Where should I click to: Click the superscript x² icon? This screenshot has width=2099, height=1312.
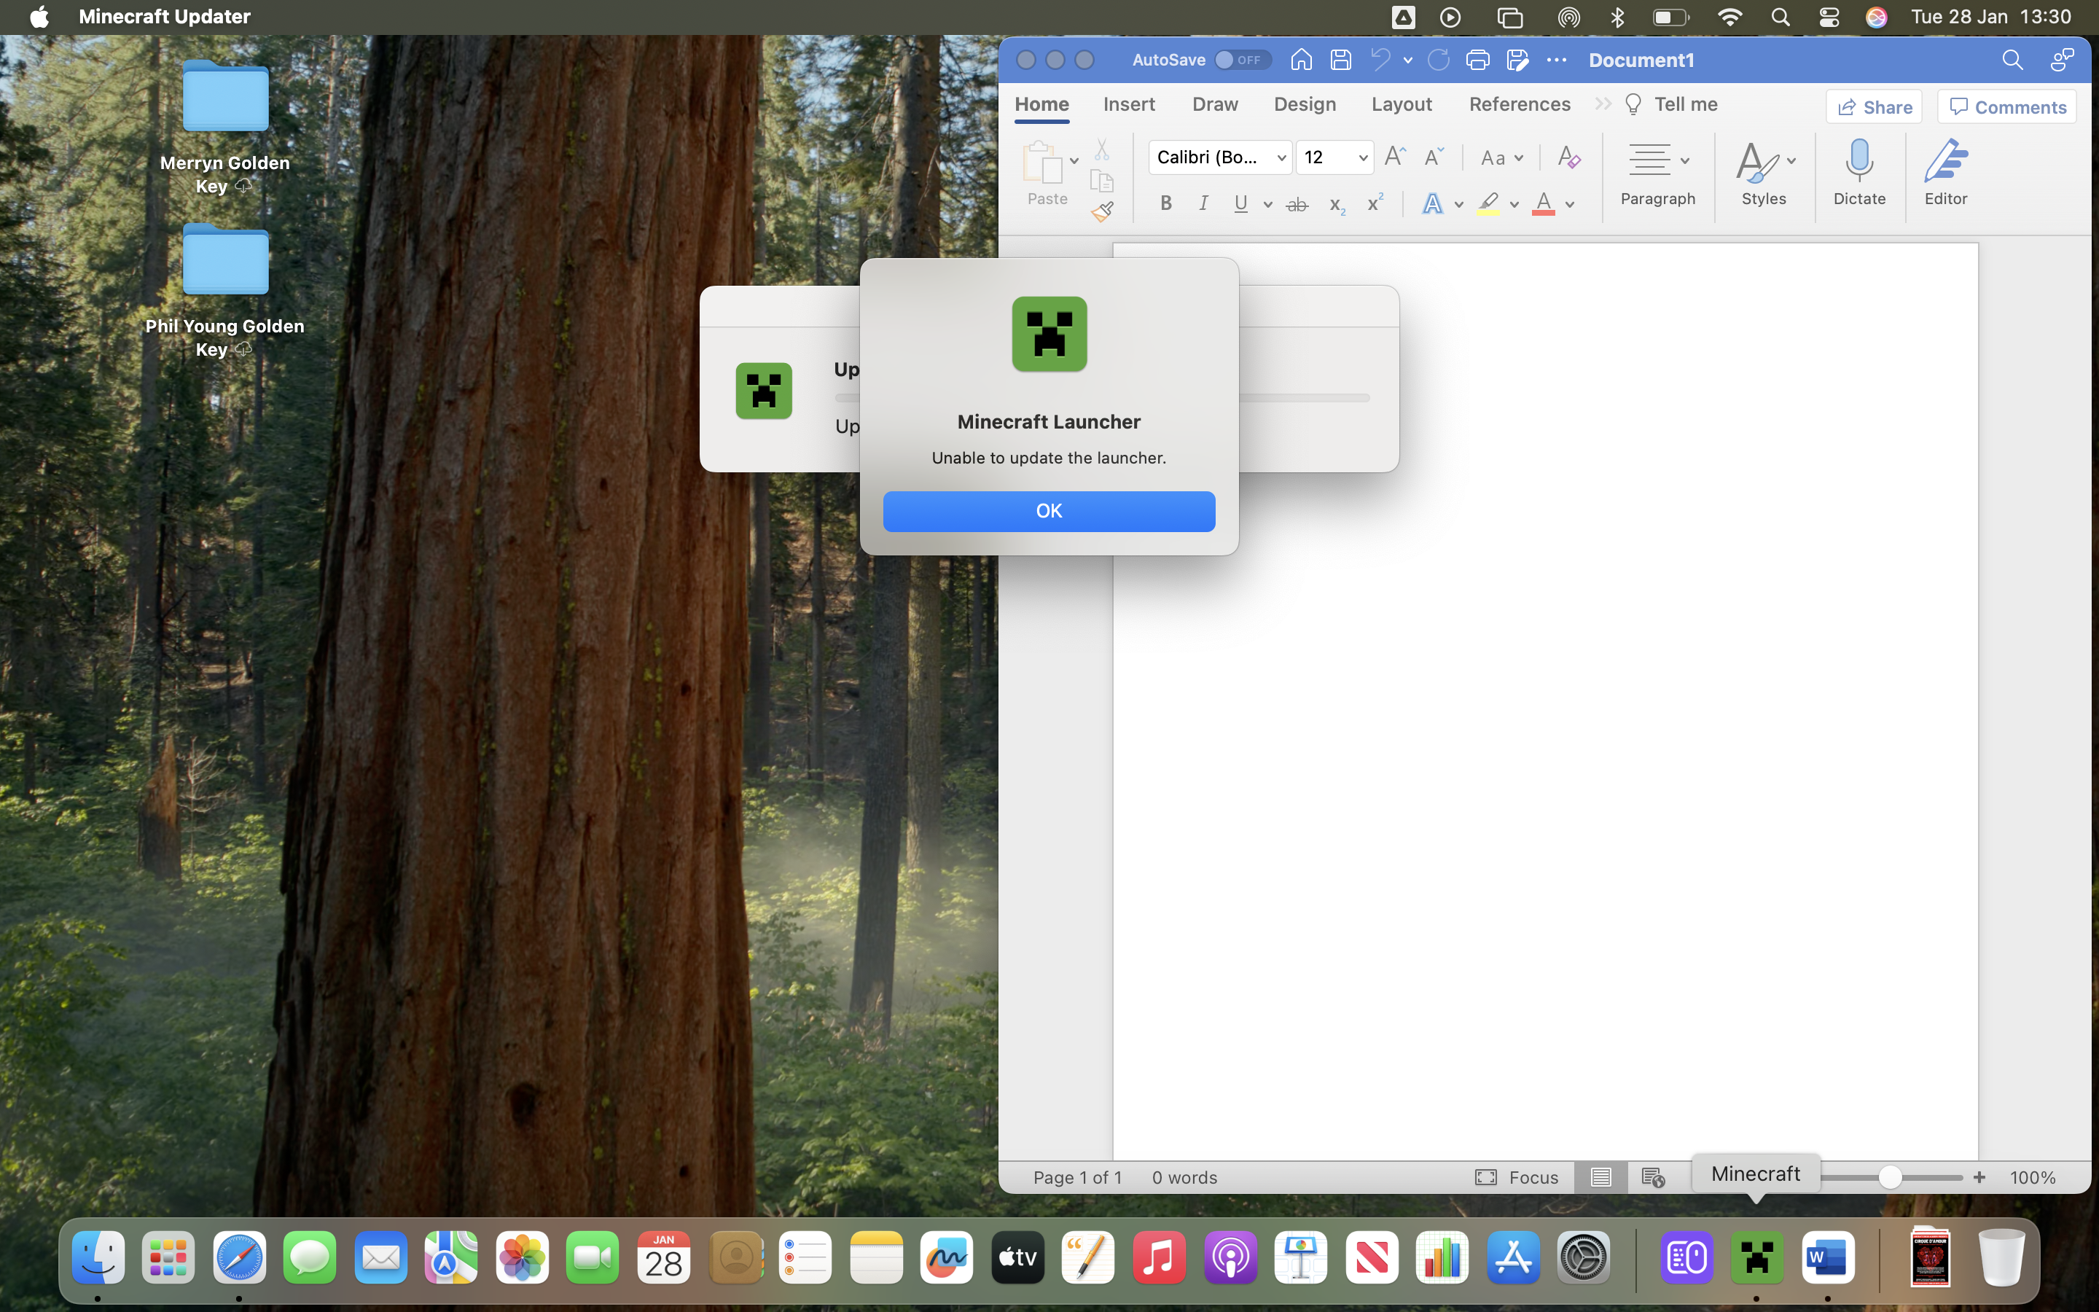[1375, 204]
